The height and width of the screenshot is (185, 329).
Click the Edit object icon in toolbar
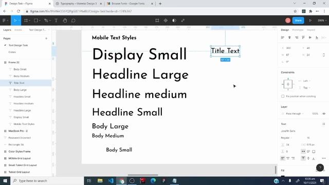(157, 21)
